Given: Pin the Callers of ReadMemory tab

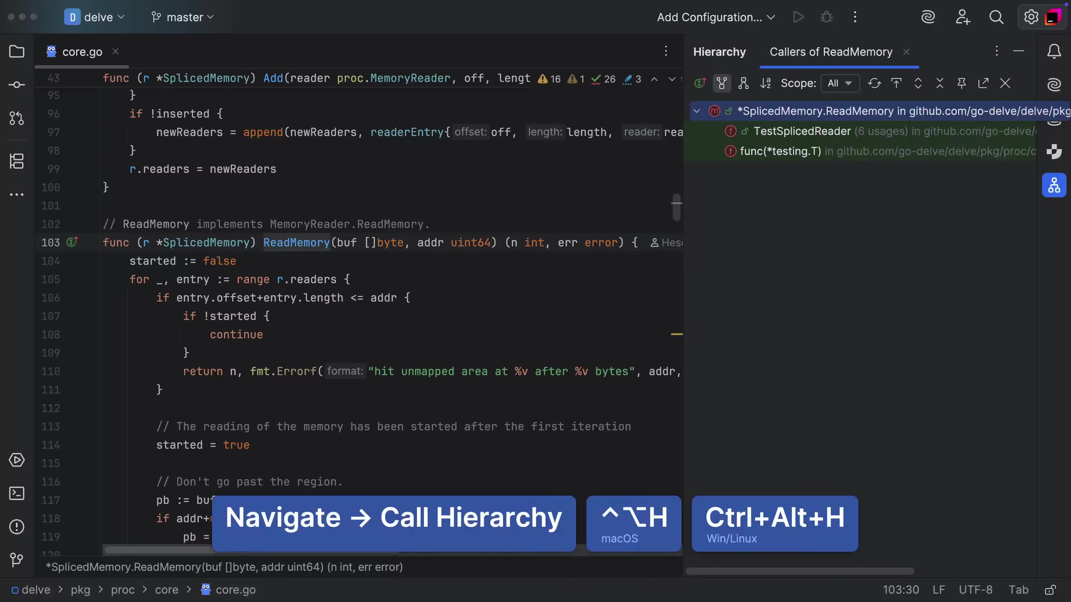Looking at the screenshot, I should pyautogui.click(x=962, y=83).
